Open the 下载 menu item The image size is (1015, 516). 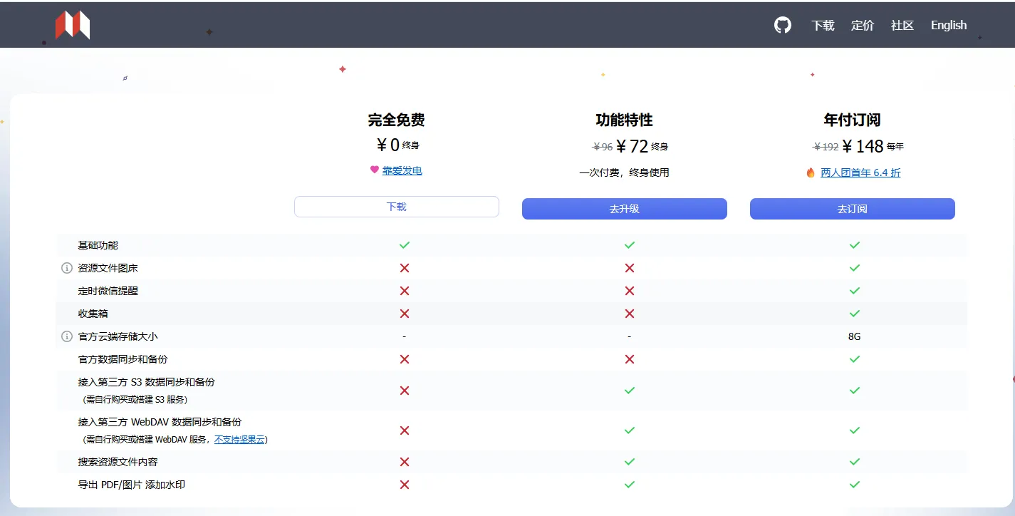[x=823, y=25]
